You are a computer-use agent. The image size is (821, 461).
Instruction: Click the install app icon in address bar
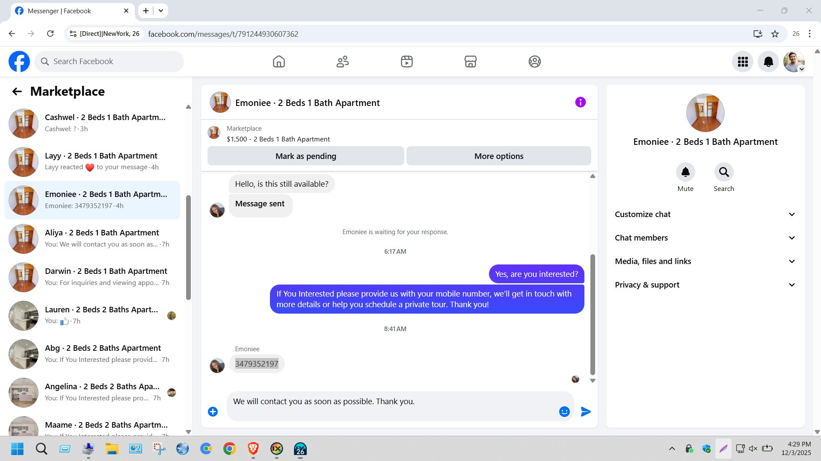[x=758, y=34]
